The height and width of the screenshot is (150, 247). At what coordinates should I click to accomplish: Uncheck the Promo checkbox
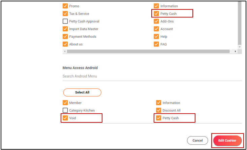click(x=65, y=6)
